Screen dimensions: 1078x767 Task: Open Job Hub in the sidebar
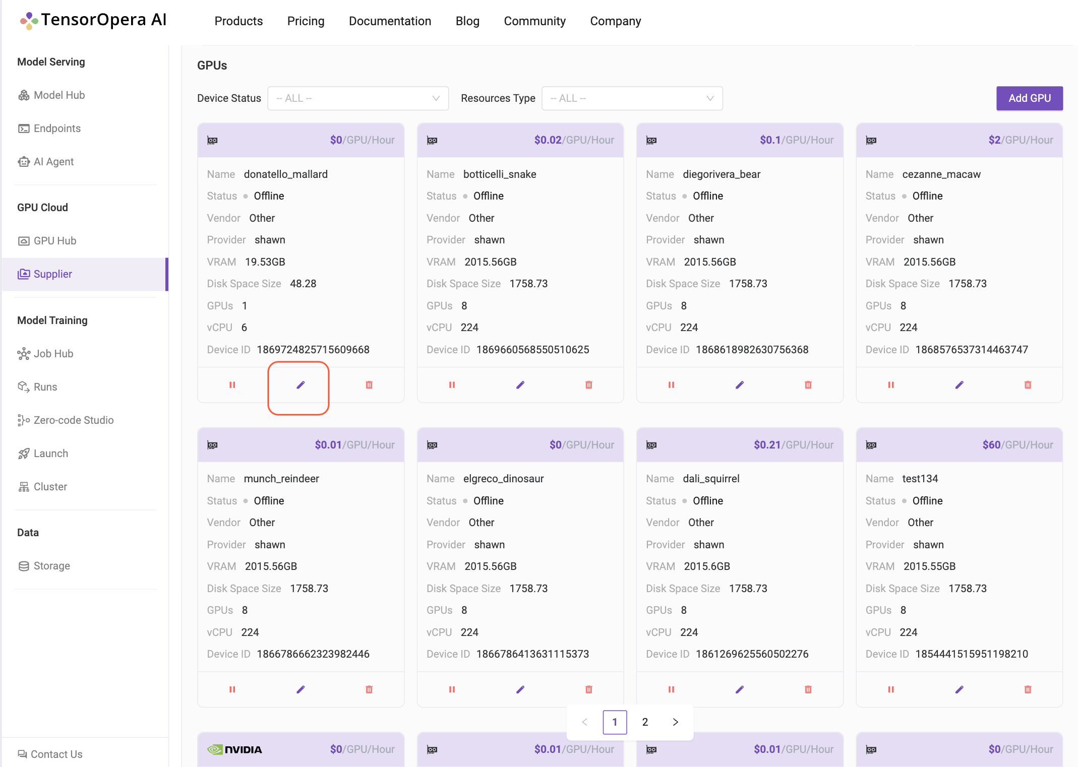[45, 354]
